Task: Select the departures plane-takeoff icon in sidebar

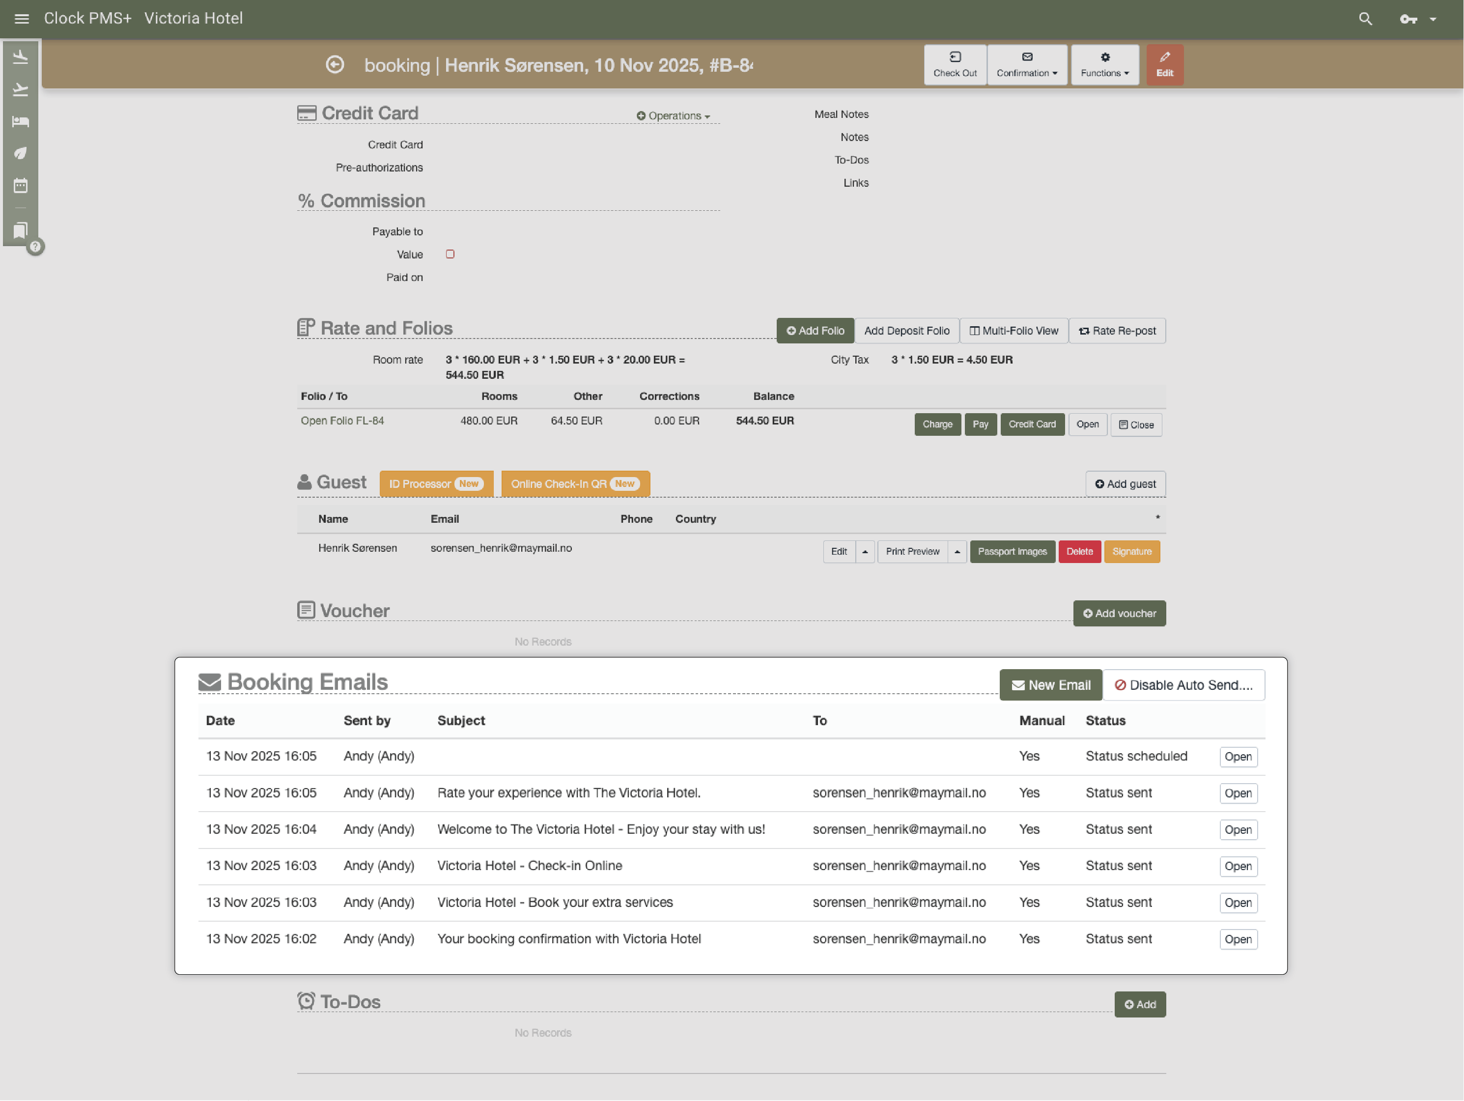Action: tap(21, 89)
